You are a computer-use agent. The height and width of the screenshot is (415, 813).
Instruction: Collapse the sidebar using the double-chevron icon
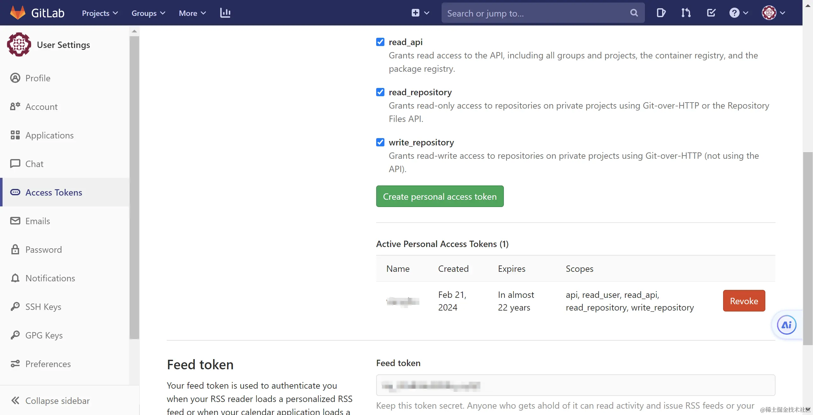(15, 400)
